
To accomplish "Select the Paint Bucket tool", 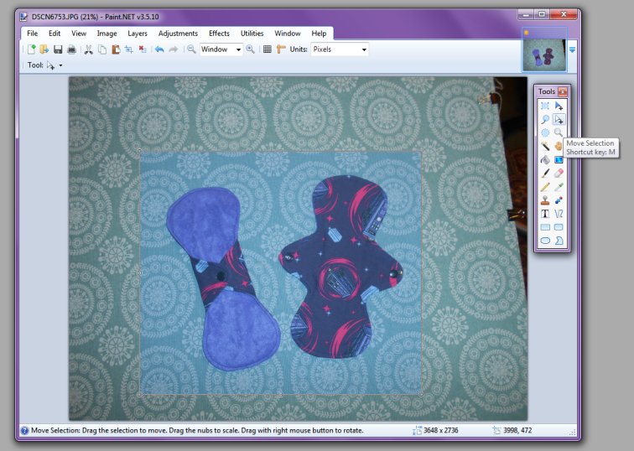I will point(545,159).
